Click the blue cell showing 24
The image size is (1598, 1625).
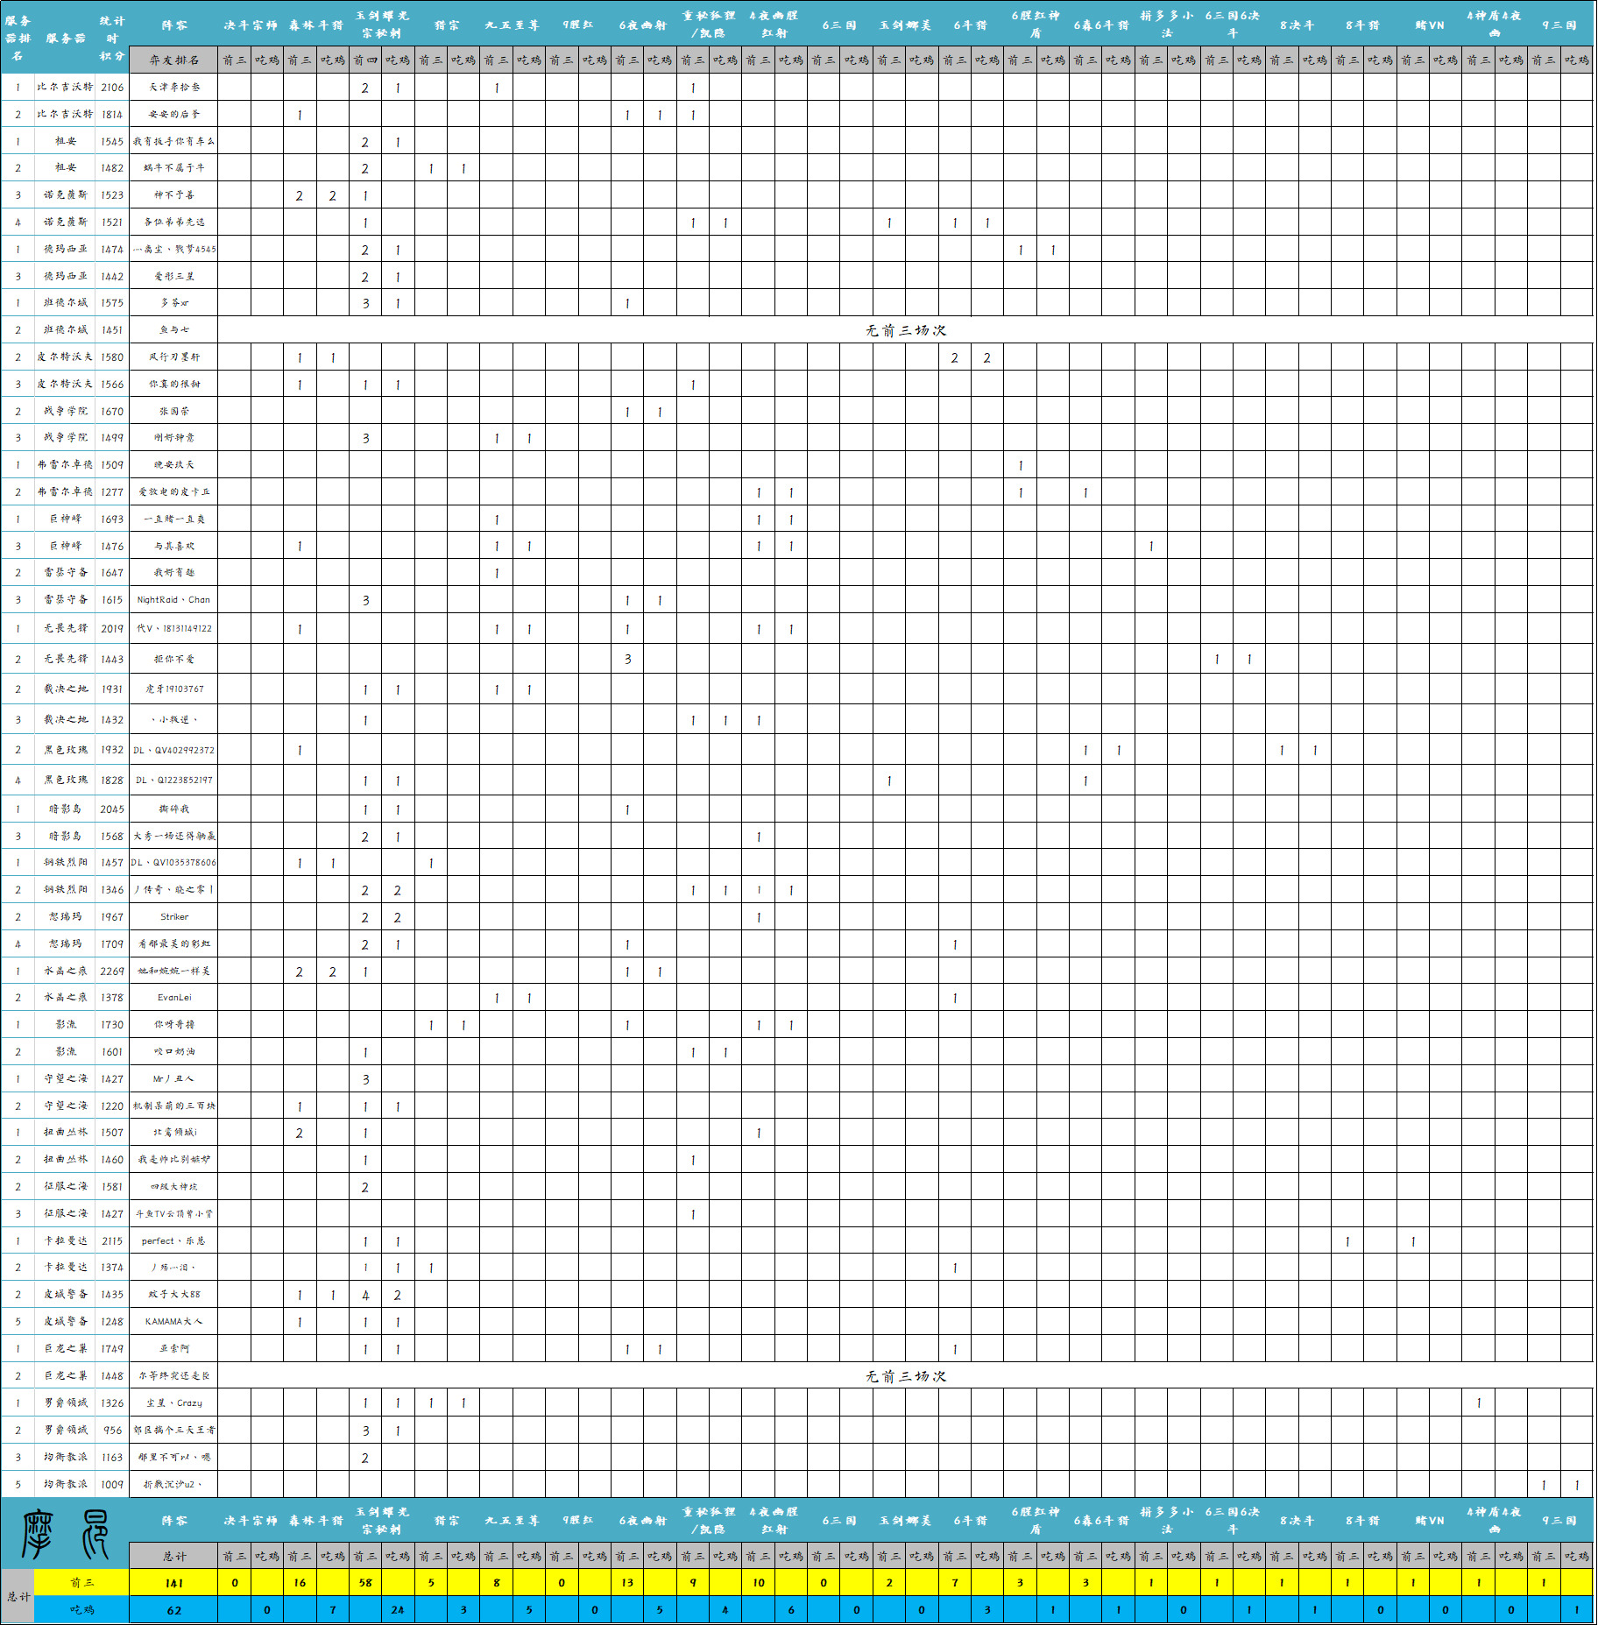398,1610
